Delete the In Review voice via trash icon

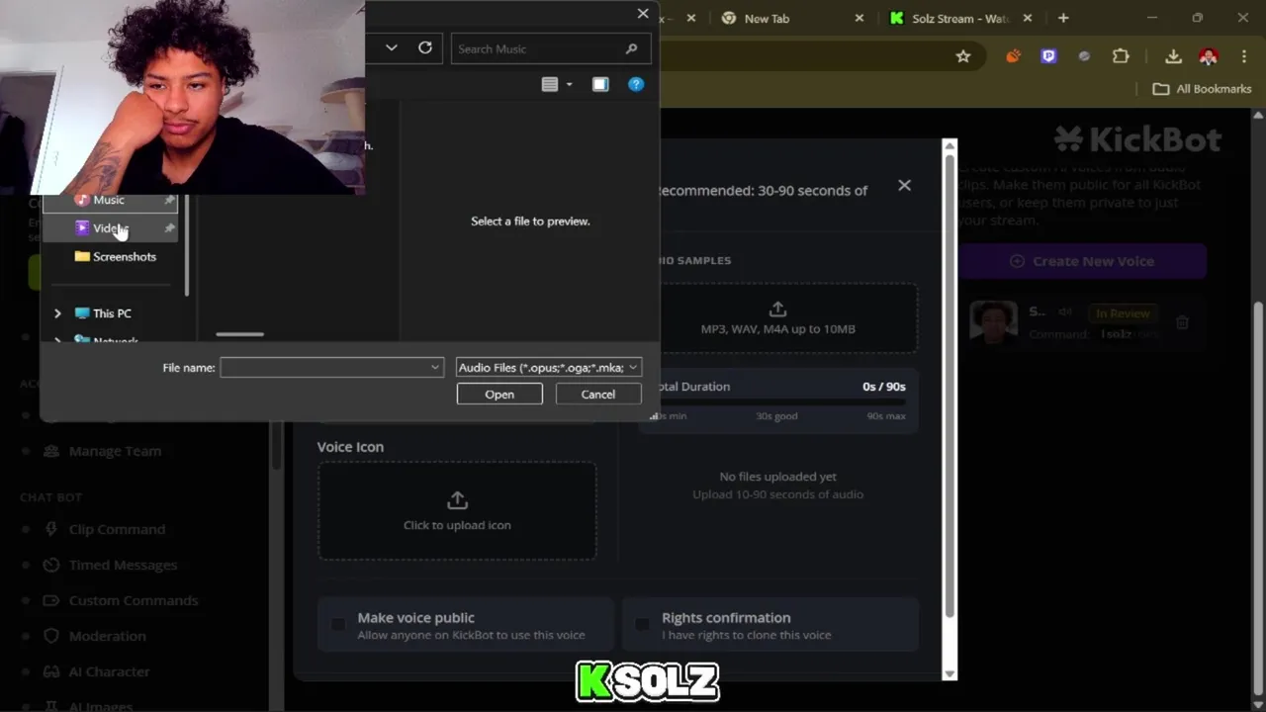(1182, 321)
